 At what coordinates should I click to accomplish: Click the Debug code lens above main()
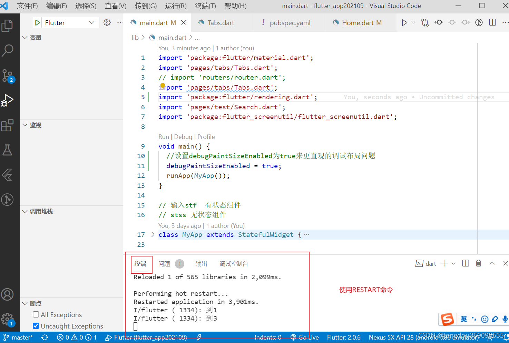pos(183,137)
